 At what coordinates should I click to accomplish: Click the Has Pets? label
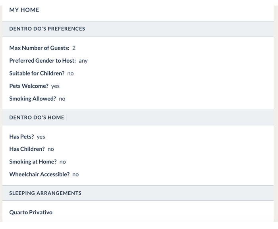[21, 137]
